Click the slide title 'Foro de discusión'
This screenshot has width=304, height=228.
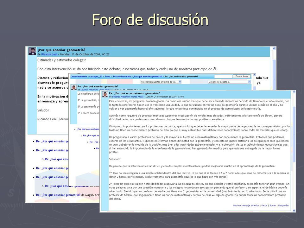150,20
